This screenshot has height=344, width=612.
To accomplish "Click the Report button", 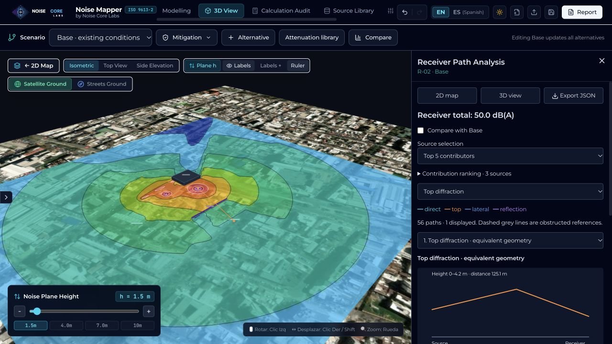I will point(582,12).
